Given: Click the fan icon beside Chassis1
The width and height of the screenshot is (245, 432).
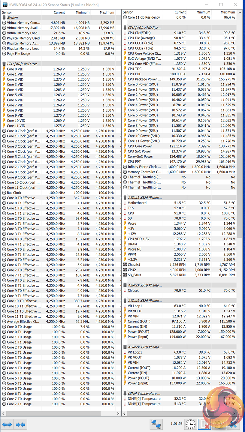Looking at the screenshot, I should tap(125, 265).
